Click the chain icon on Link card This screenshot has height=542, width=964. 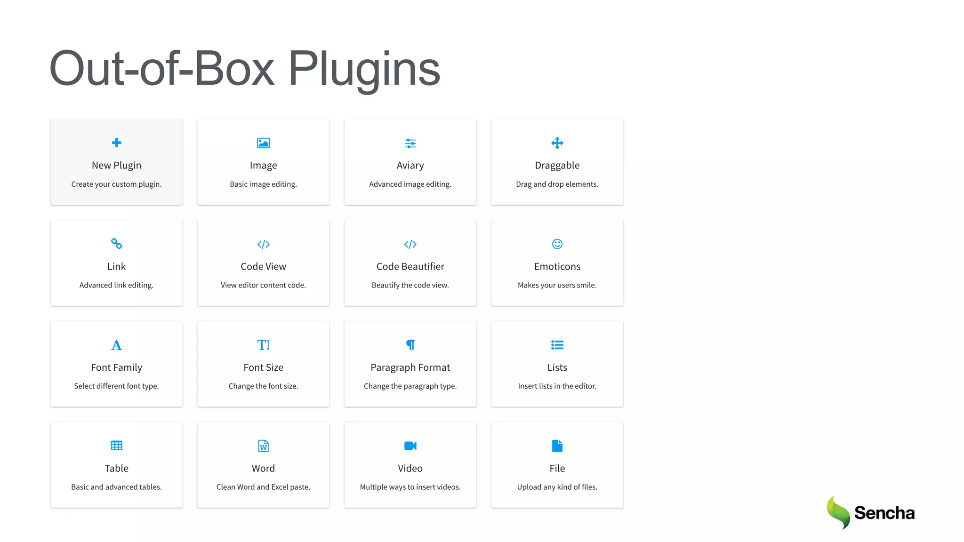click(116, 244)
